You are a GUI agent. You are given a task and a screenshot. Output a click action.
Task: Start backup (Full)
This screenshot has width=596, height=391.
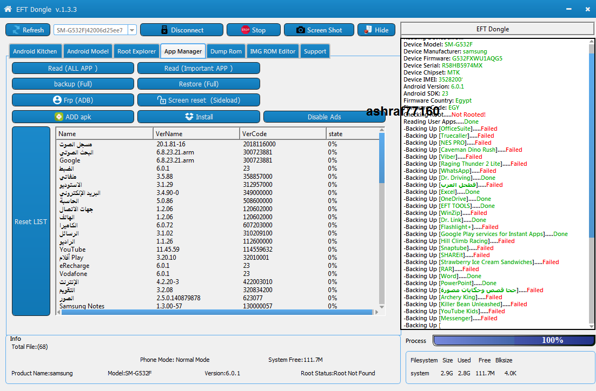click(73, 84)
